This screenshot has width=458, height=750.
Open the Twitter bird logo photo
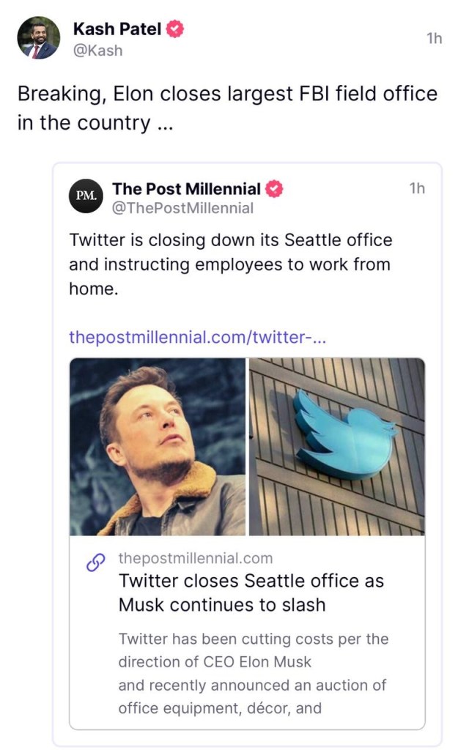coord(337,446)
